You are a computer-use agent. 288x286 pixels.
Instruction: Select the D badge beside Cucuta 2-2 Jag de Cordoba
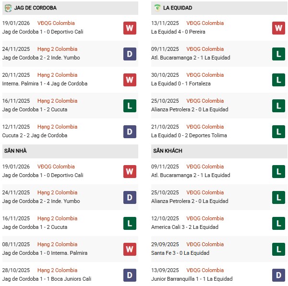tap(130, 131)
